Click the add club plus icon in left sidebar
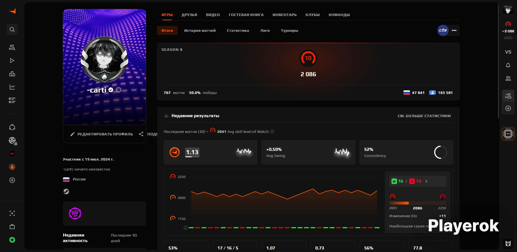This screenshot has width=517, height=252. tap(12, 180)
